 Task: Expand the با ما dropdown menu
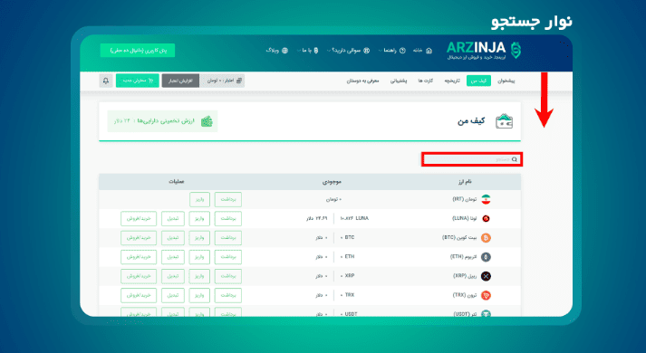point(307,51)
